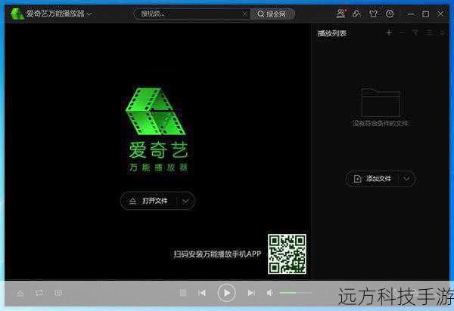Click the round play button
This screenshot has height=311, width=454.
point(227,293)
